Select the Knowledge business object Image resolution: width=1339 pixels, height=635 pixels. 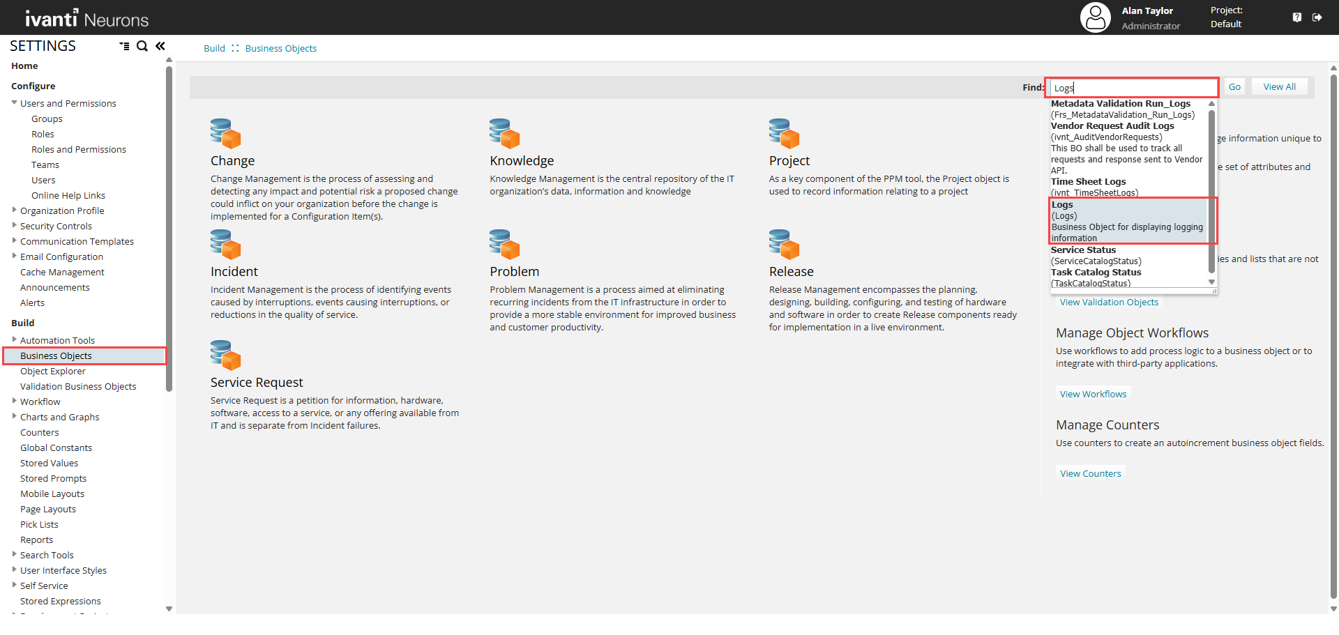tap(522, 160)
